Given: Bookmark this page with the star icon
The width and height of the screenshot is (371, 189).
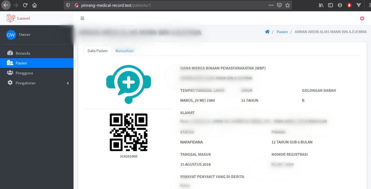Looking at the screenshot, I should click(288, 5).
